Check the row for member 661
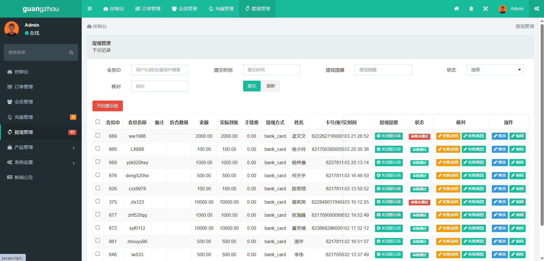 coord(98,241)
